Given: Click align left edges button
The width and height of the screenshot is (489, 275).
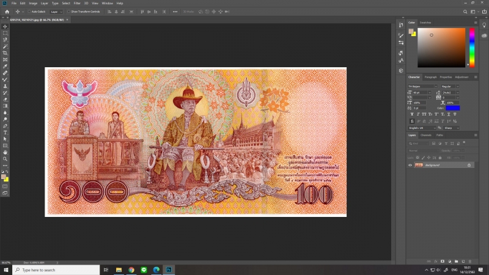Looking at the screenshot, I should pyautogui.click(x=109, y=12).
